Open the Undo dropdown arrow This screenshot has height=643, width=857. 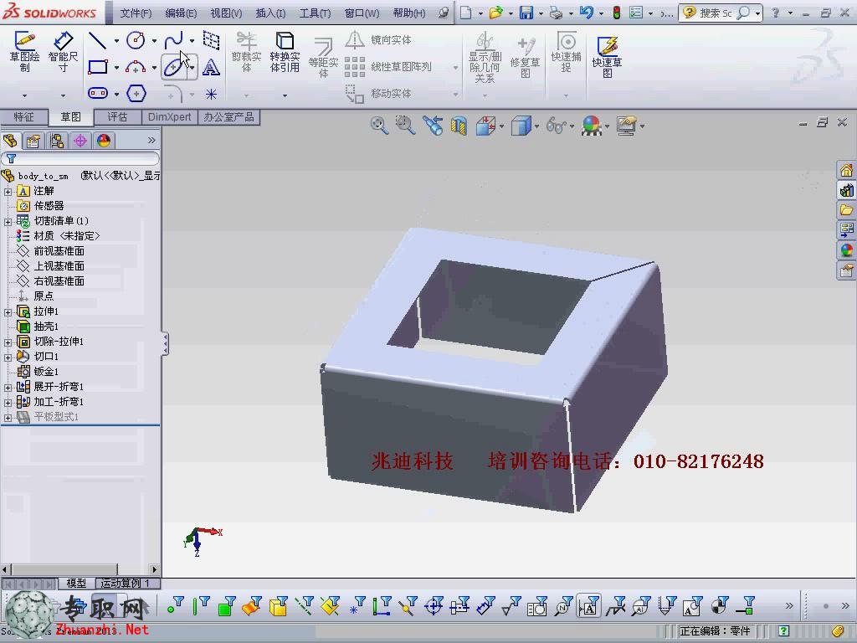[601, 13]
